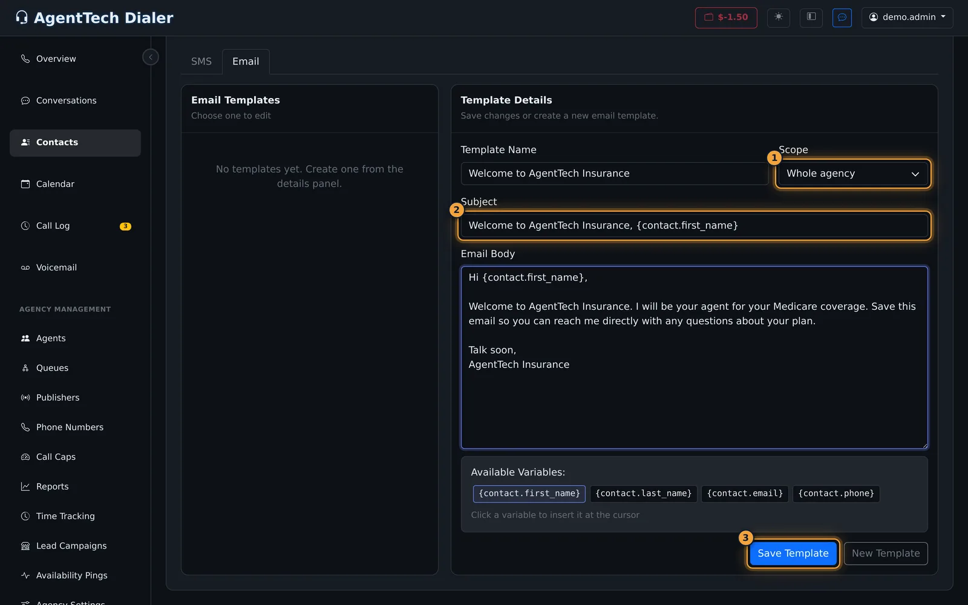Image resolution: width=968 pixels, height=605 pixels.
Task: Open Conversations in the sidebar
Action: (75, 100)
